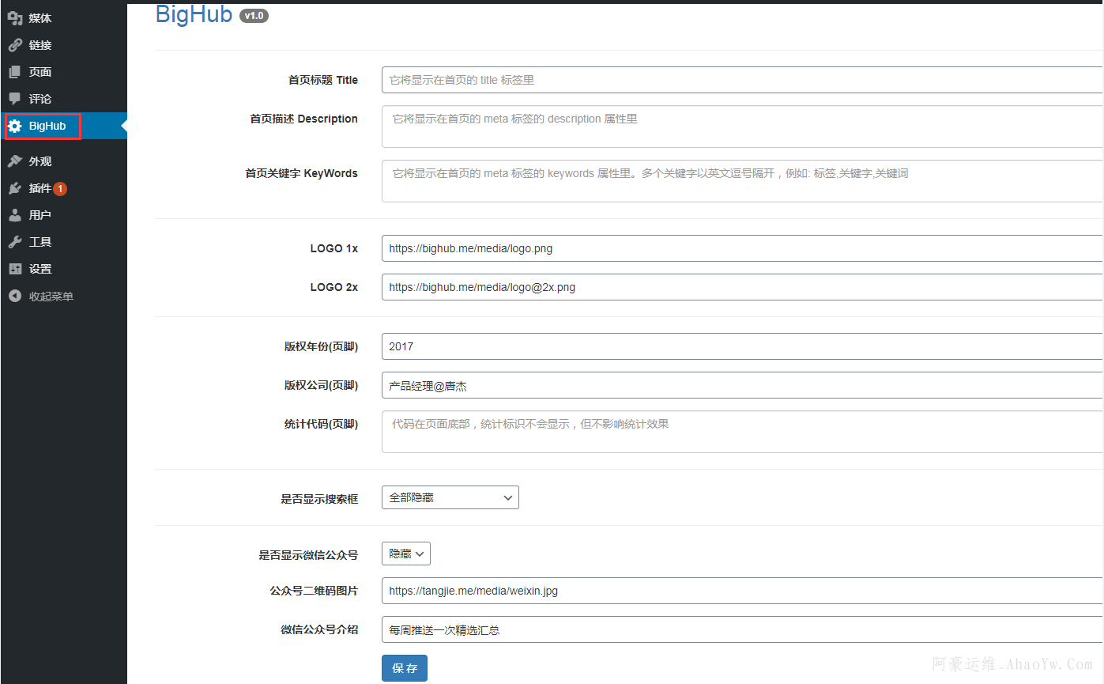Click the v1.0 version badge
This screenshot has height=684, width=1104.
[254, 15]
